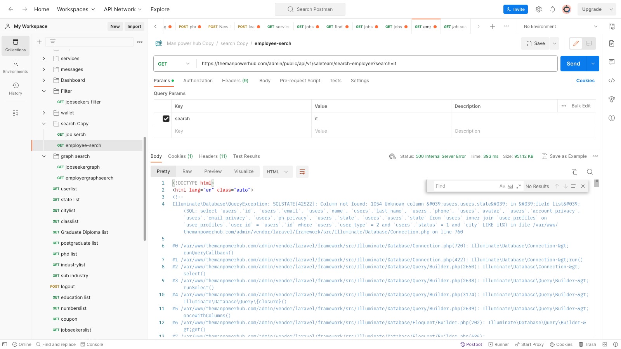Click Save as Example
The image size is (621, 349).
pos(564,156)
